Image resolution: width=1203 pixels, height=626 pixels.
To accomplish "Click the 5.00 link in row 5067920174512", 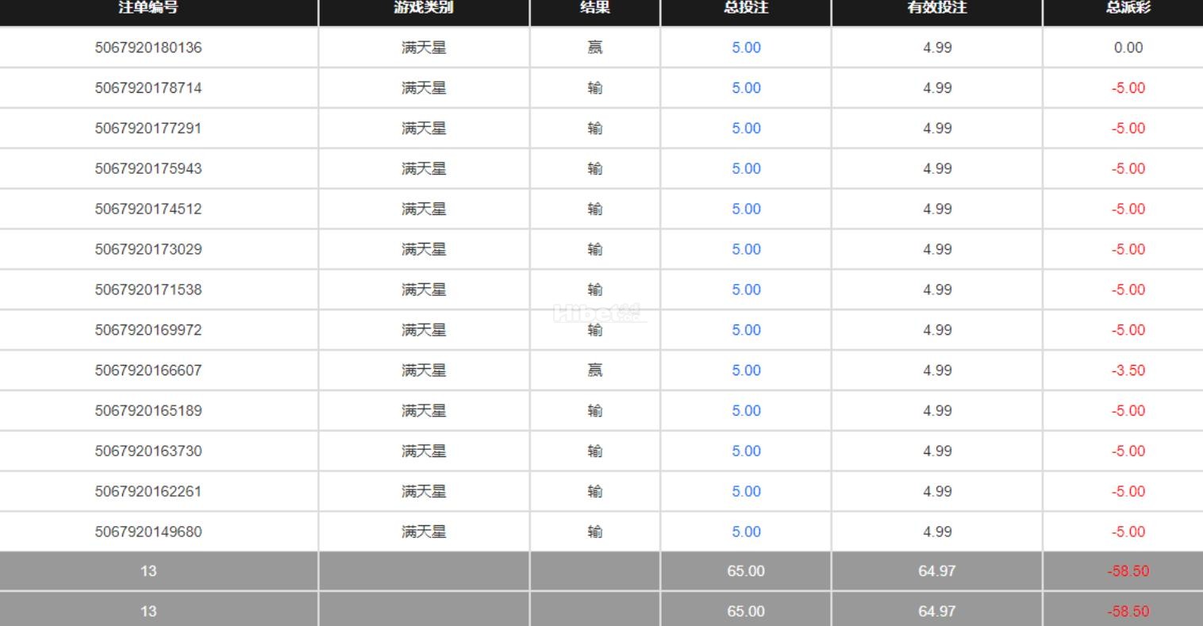I will click(x=746, y=209).
